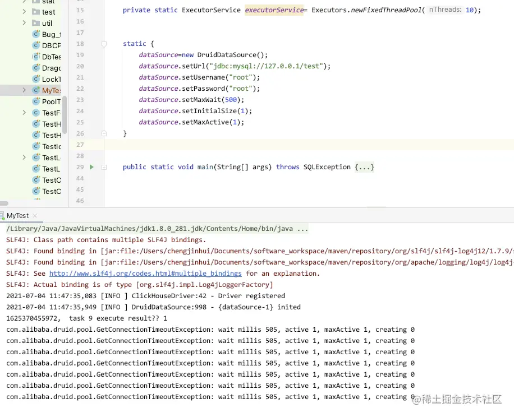Click 'task 9 execute result' console line
This screenshot has width=514, height=417.
point(86,318)
